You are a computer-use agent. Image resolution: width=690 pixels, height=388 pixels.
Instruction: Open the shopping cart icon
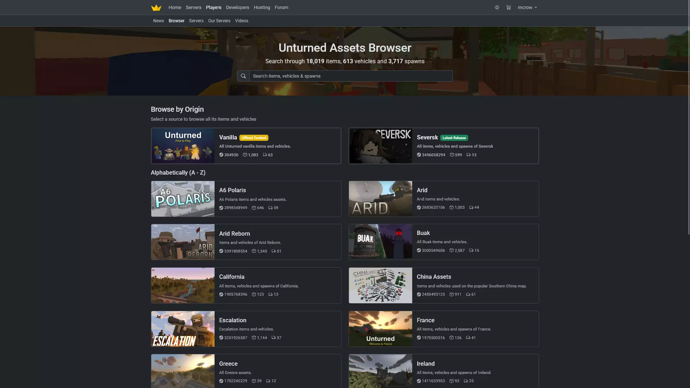click(509, 8)
